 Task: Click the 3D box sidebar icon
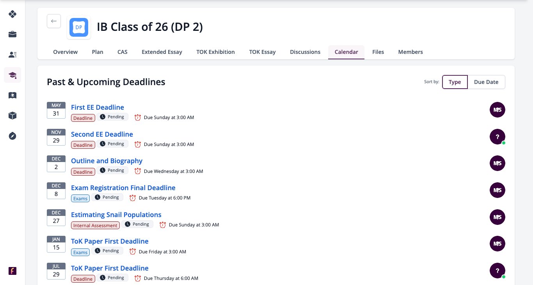coord(12,116)
